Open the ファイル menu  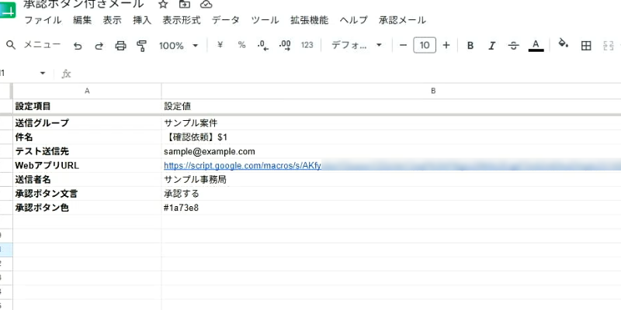43,20
